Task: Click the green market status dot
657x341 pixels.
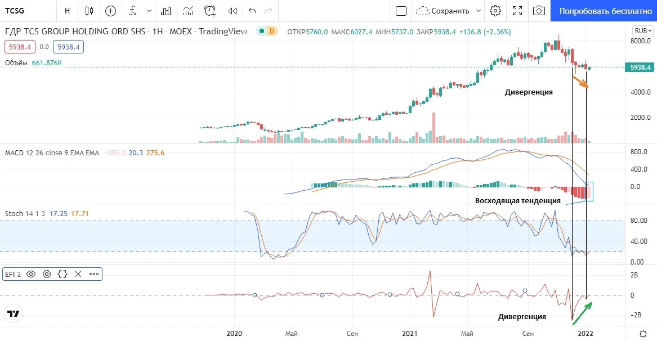Action: pos(261,31)
